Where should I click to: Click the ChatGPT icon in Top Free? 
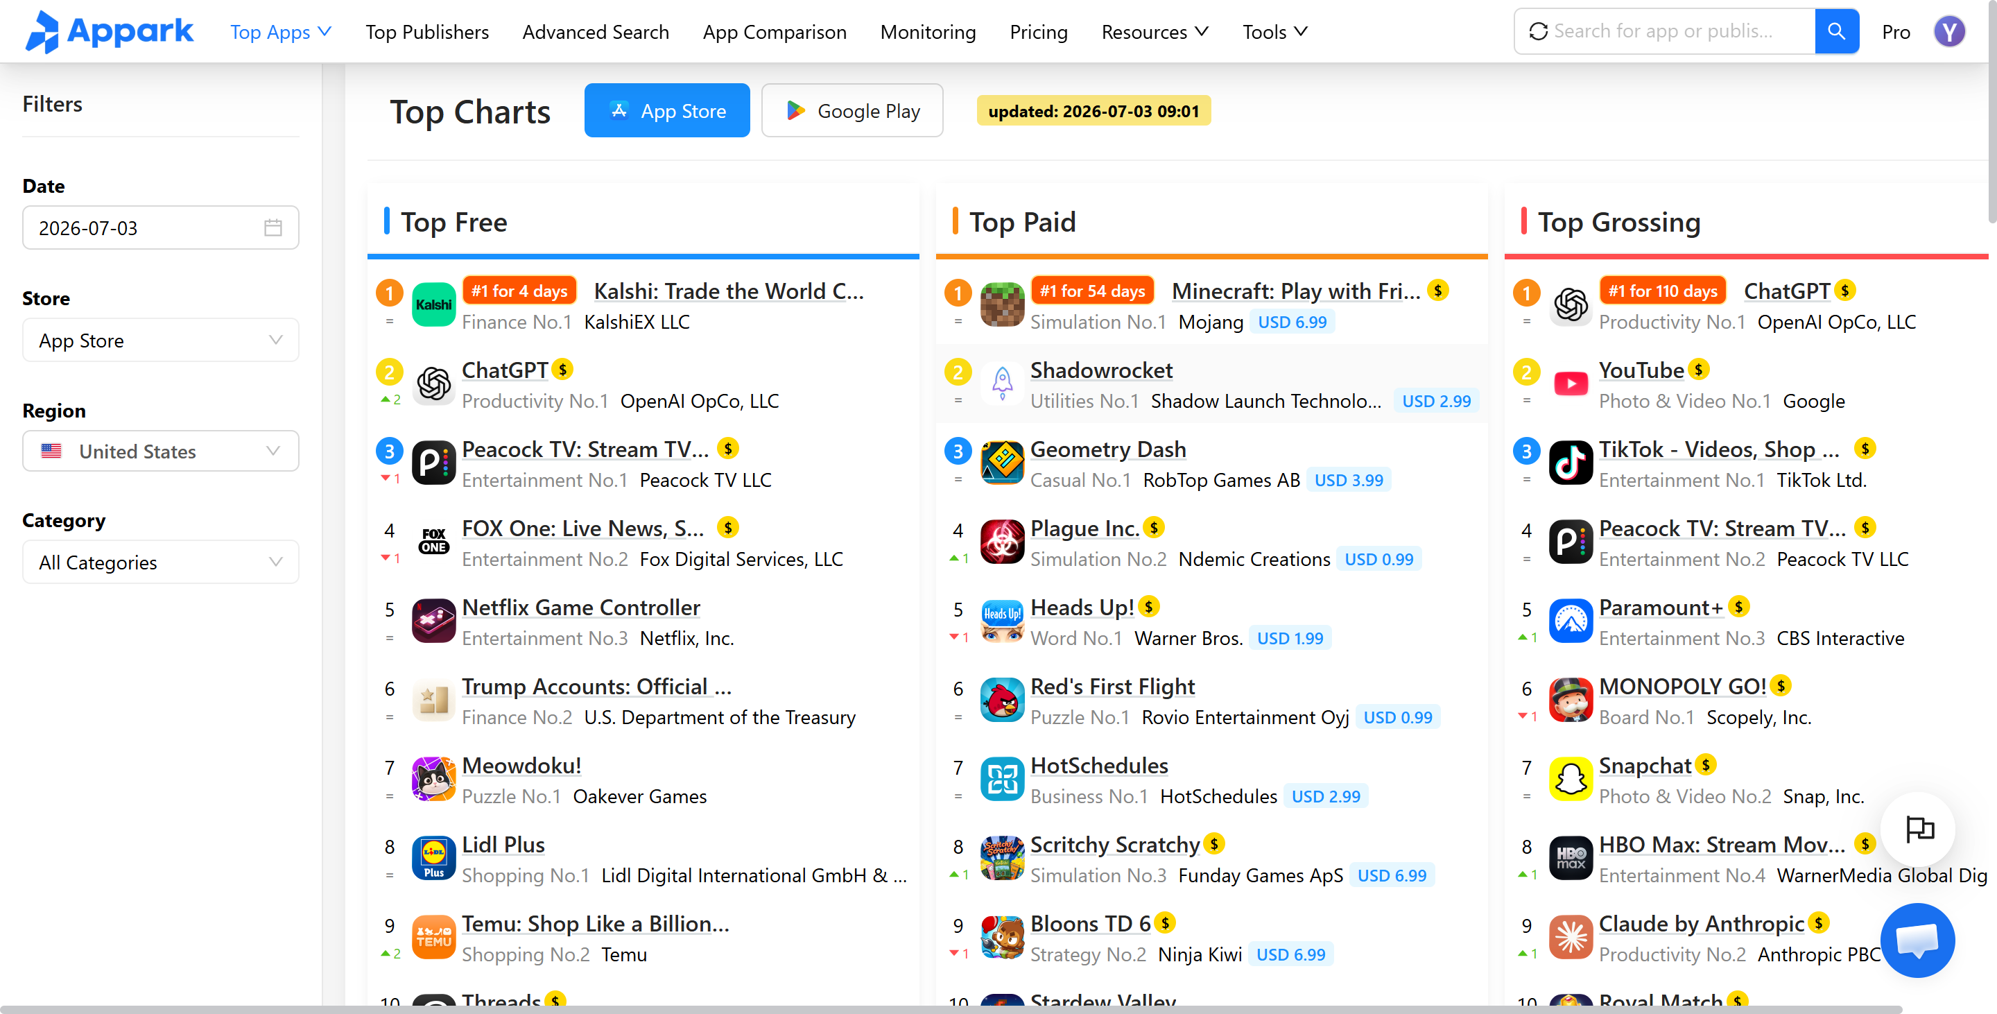[433, 384]
